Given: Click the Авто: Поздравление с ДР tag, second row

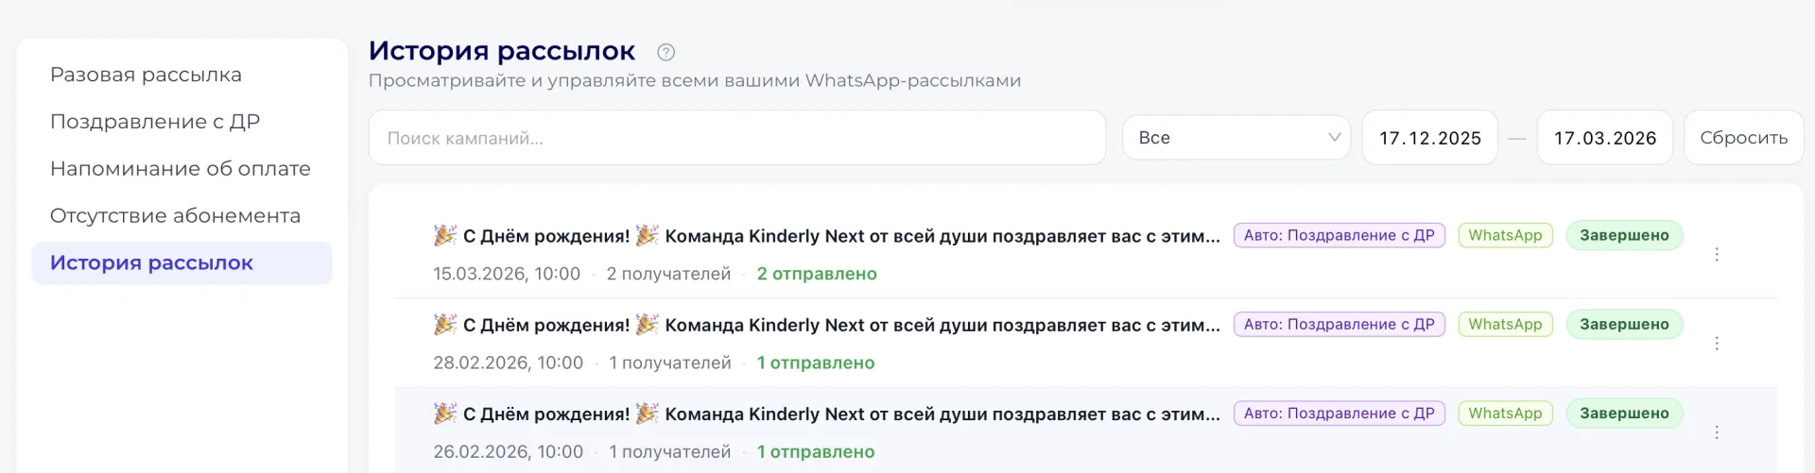Looking at the screenshot, I should 1339,324.
